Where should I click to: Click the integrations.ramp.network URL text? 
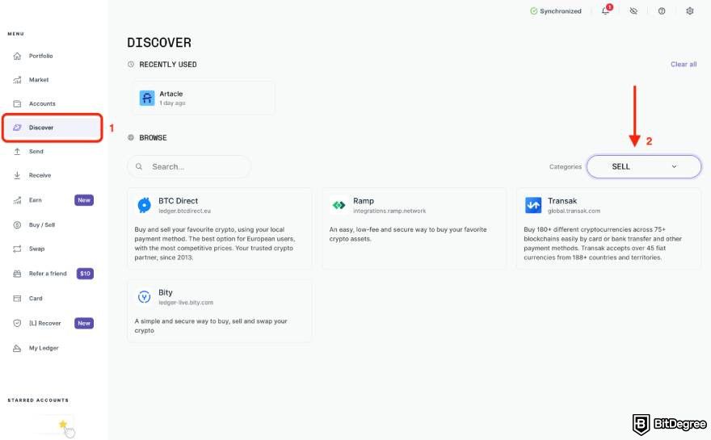(389, 212)
